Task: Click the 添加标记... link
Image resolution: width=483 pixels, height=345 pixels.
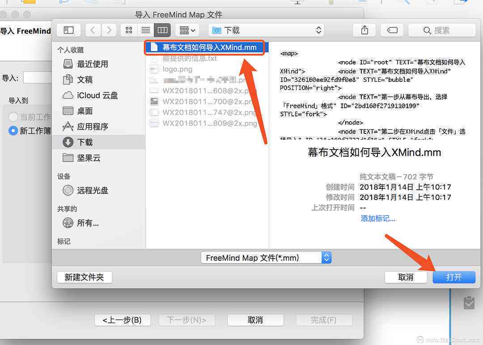Action: click(378, 219)
